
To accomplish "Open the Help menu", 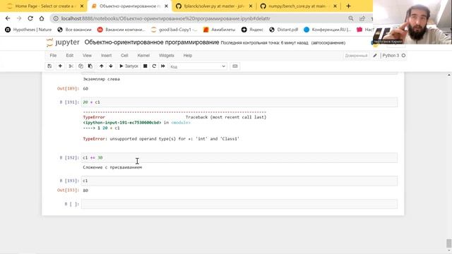I will pyautogui.click(x=188, y=55).
